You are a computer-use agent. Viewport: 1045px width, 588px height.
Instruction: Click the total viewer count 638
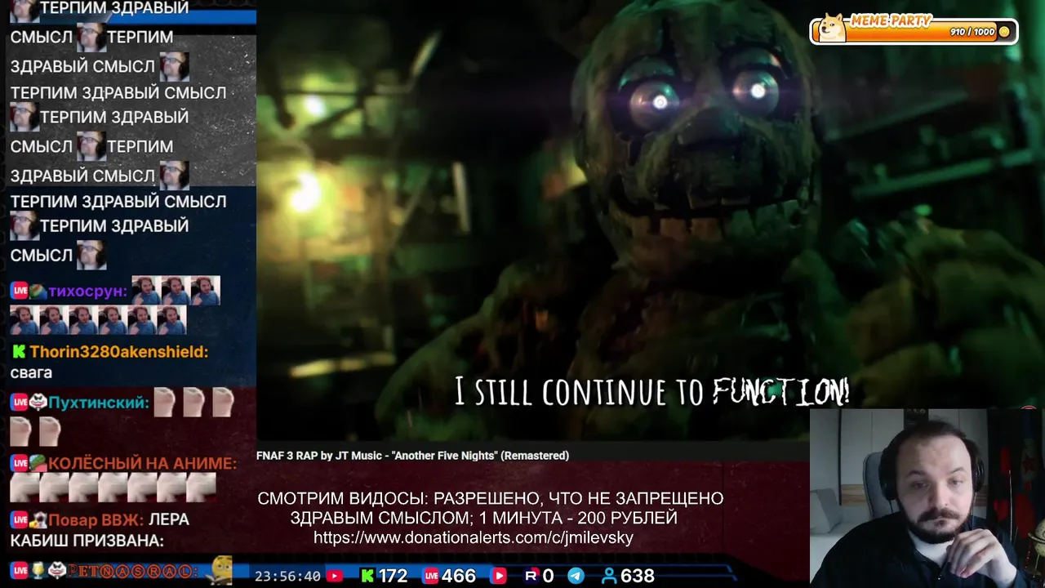638,576
